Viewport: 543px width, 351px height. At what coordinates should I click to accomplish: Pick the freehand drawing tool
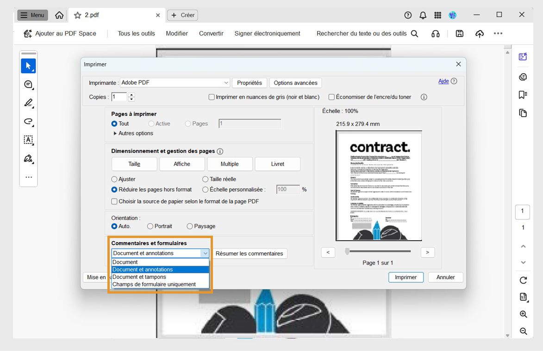(28, 121)
